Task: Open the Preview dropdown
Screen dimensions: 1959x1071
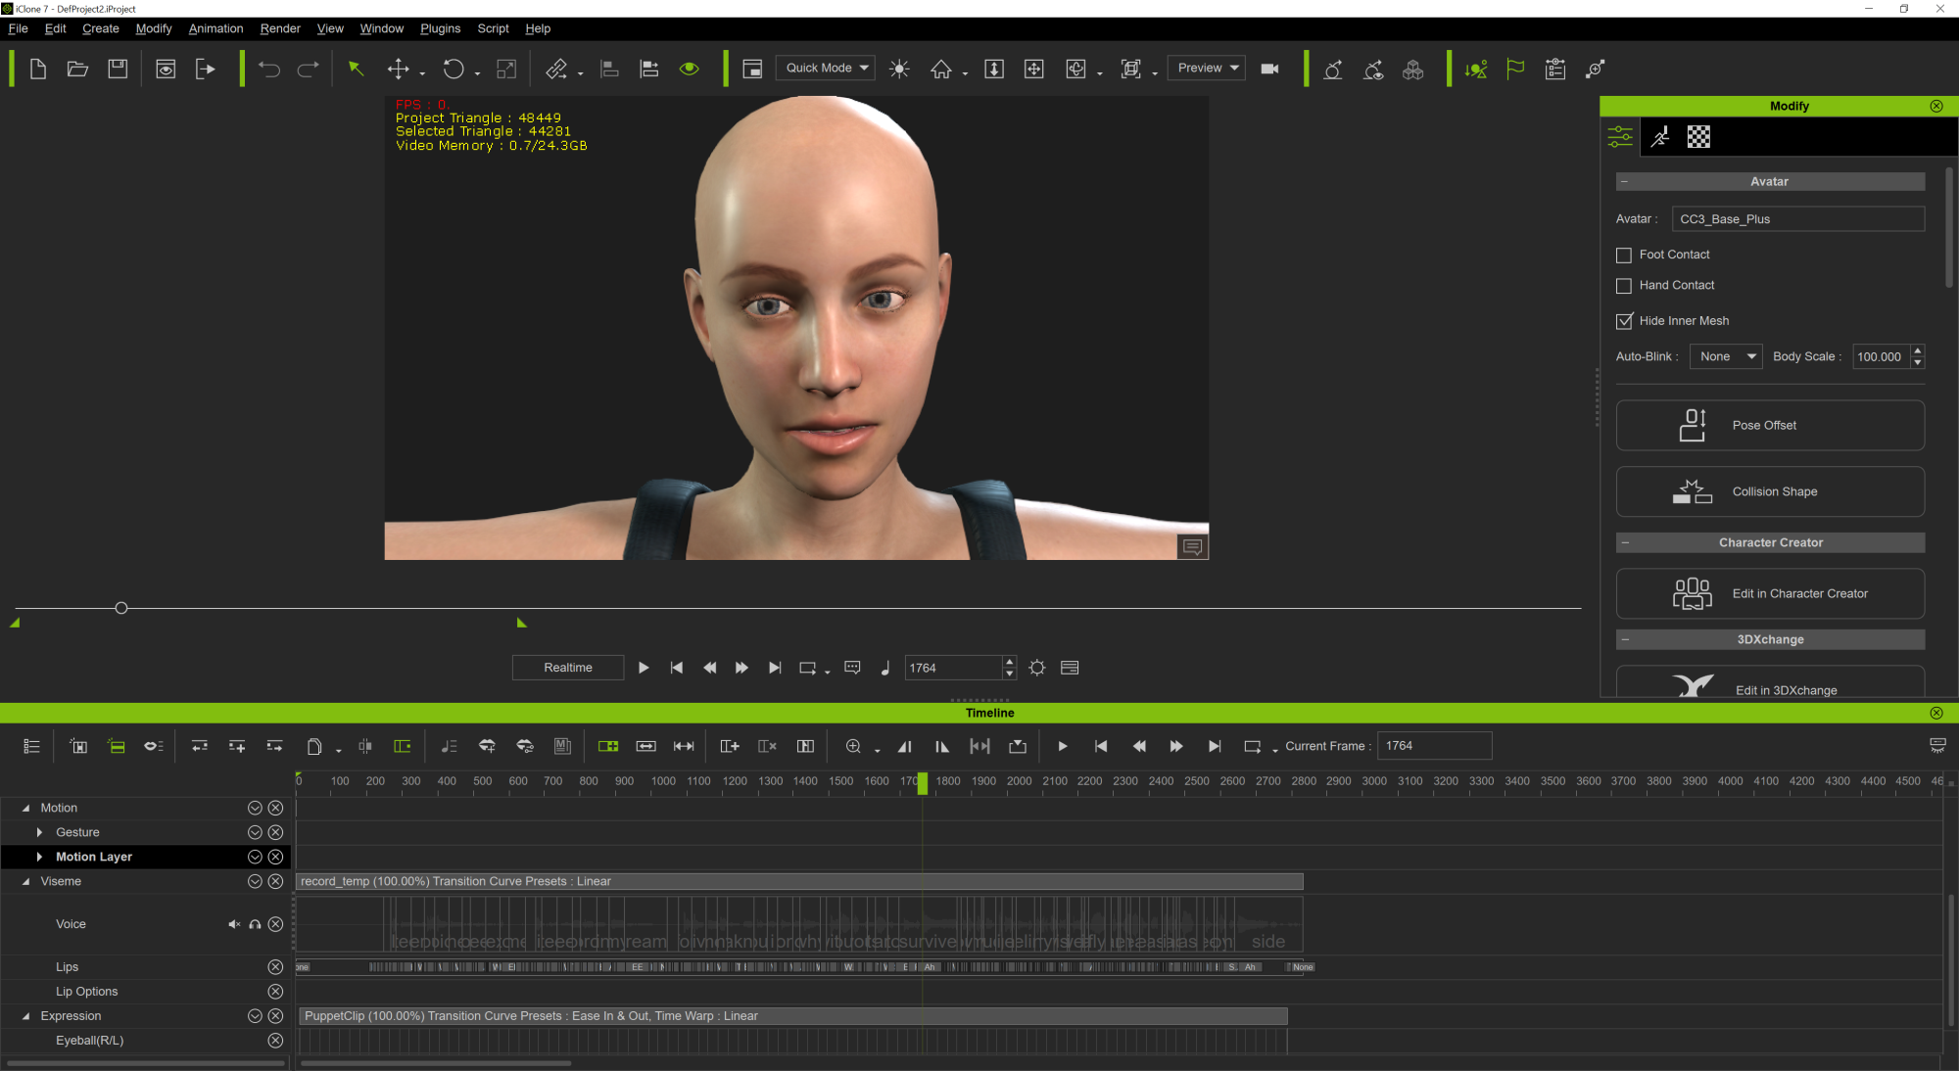Action: click(1206, 68)
